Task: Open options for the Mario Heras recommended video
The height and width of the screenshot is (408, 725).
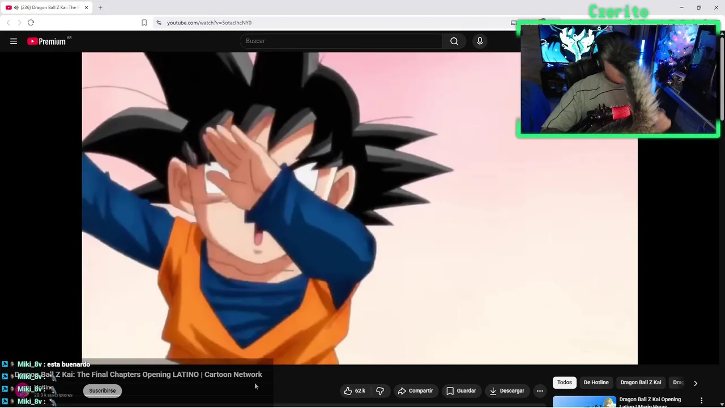Action: tap(702, 401)
